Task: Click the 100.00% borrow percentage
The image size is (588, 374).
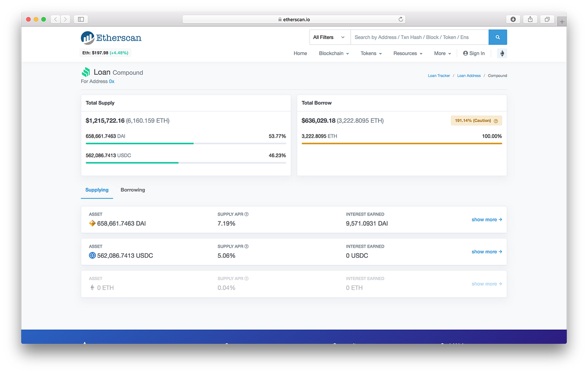Action: (492, 136)
